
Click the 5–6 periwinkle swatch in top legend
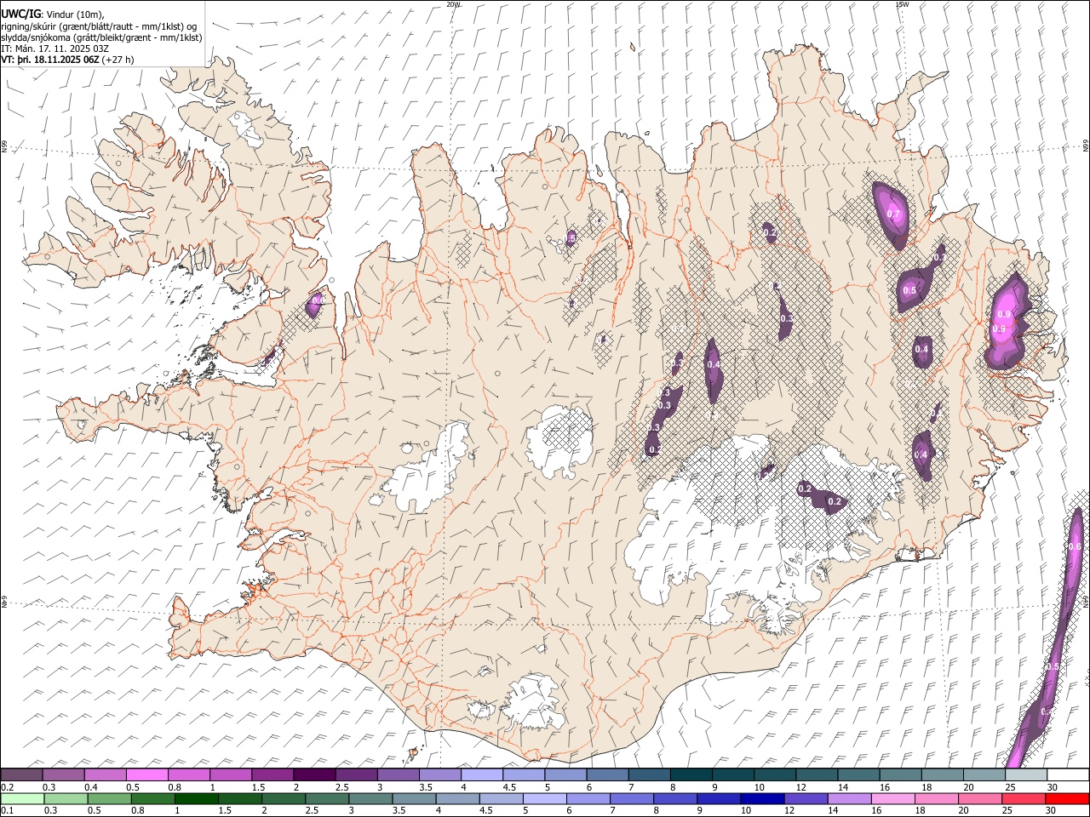click(x=565, y=774)
